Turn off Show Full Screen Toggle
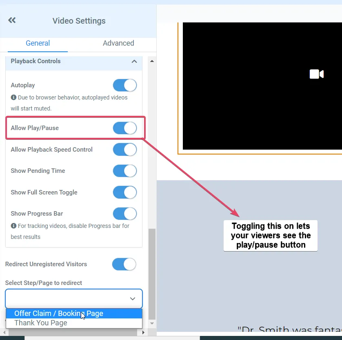Image resolution: width=342 pixels, height=340 pixels. click(x=125, y=192)
